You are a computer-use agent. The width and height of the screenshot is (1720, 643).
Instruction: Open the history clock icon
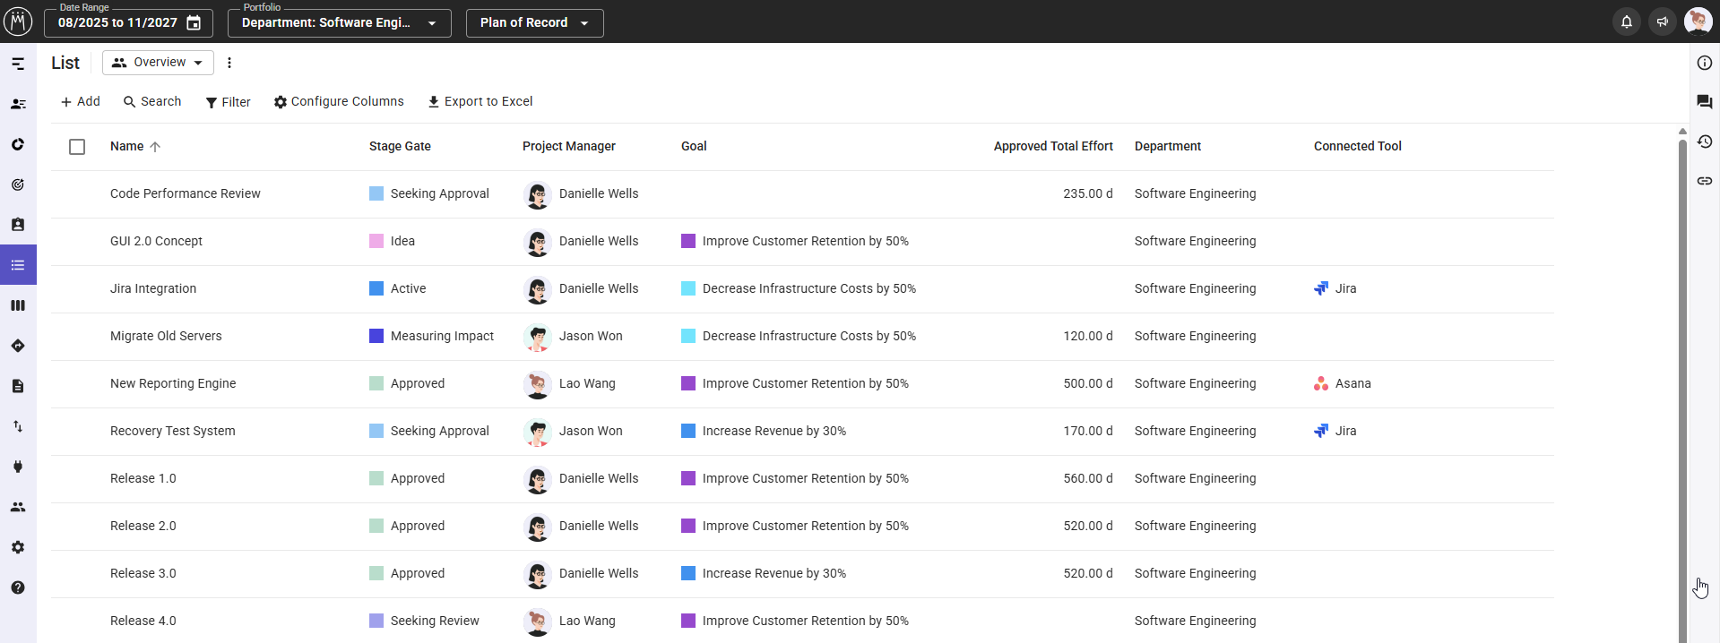[x=1704, y=141]
